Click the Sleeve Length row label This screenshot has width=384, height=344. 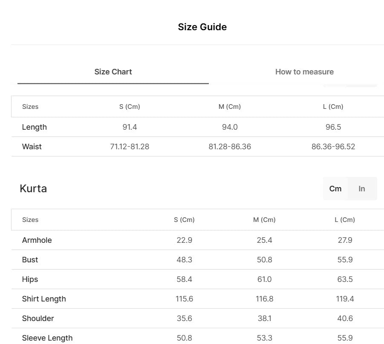[x=47, y=338]
